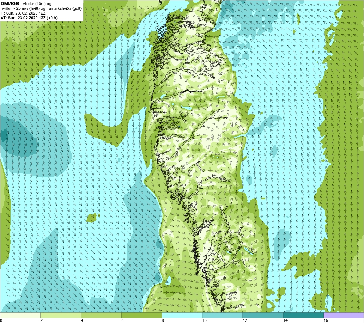Image resolution: width=364 pixels, height=323 pixels.
Task: Click the 0–2 m/s pale yellow color swatch
Action: tap(20, 315)
